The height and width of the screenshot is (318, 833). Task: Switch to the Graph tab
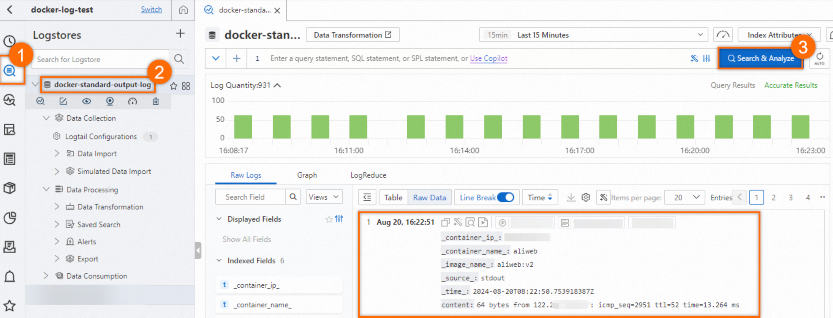pyautogui.click(x=307, y=175)
